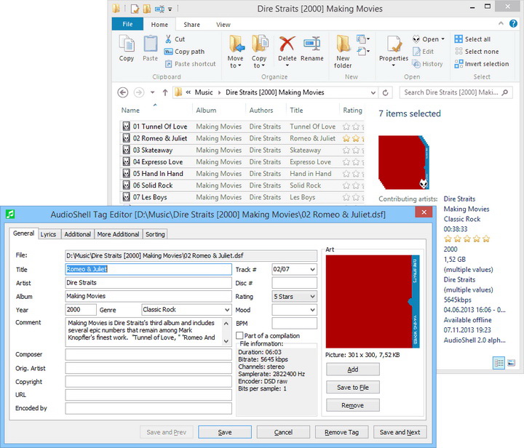Open file Properties from the ribbon
524x448 pixels.
point(394,48)
